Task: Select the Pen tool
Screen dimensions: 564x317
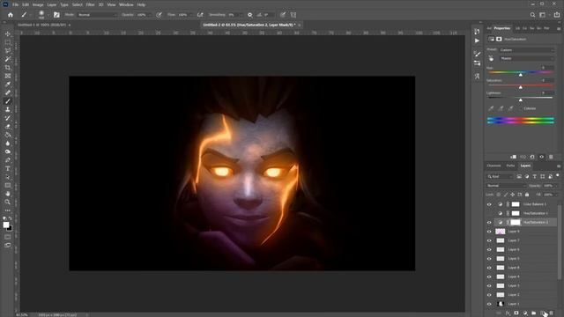Action: (8, 160)
